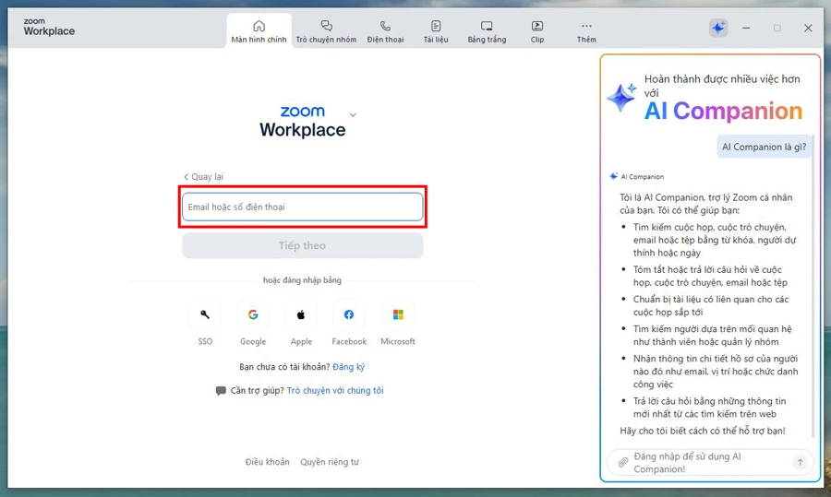
Task: Open the Trò chuyện nhóm tab
Action: point(326,30)
